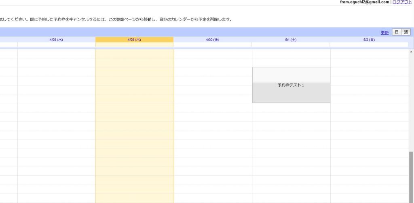Select the 5/1 (土) date header
The height and width of the screenshot is (203, 414).
coord(291,40)
